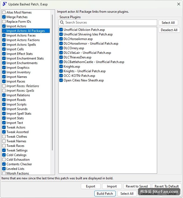Screen dimensions: 183x198
Task: Select the Import Enchantment Stats row
Action: (26, 58)
